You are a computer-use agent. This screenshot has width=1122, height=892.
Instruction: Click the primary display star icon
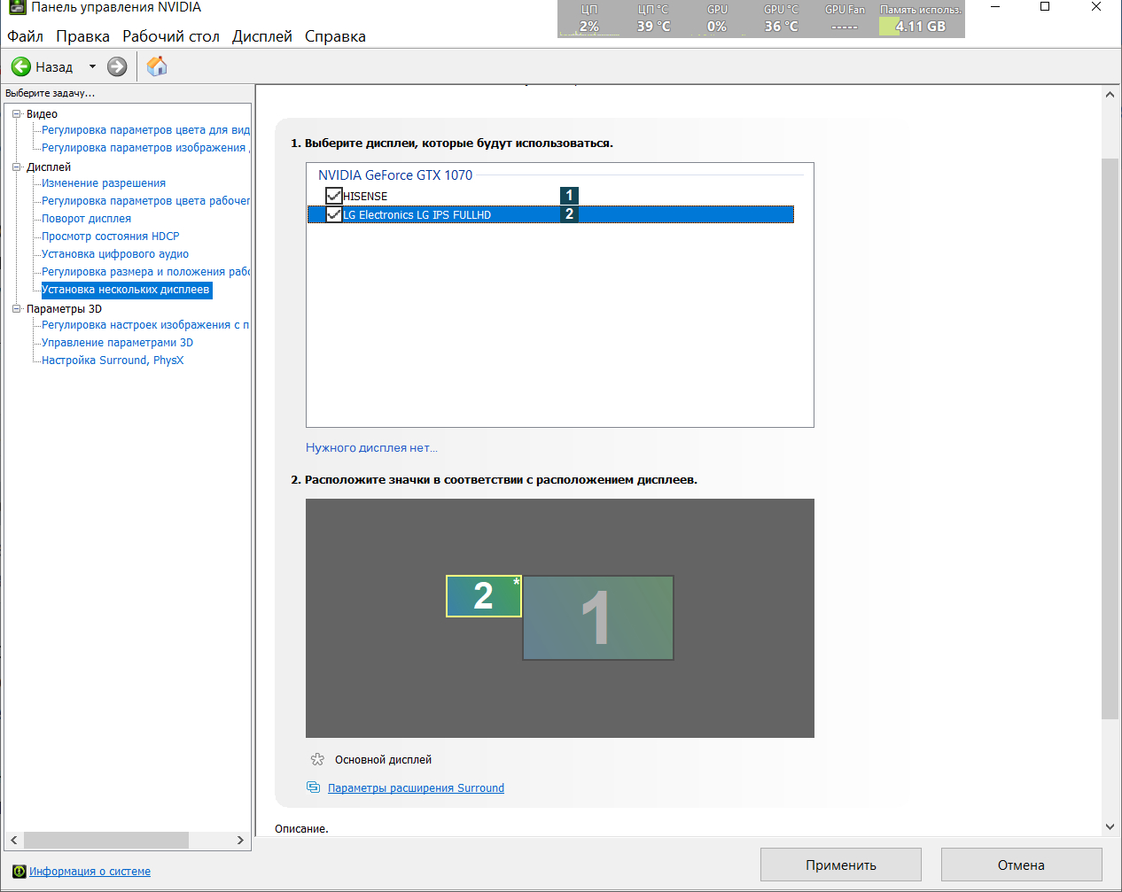(x=317, y=759)
